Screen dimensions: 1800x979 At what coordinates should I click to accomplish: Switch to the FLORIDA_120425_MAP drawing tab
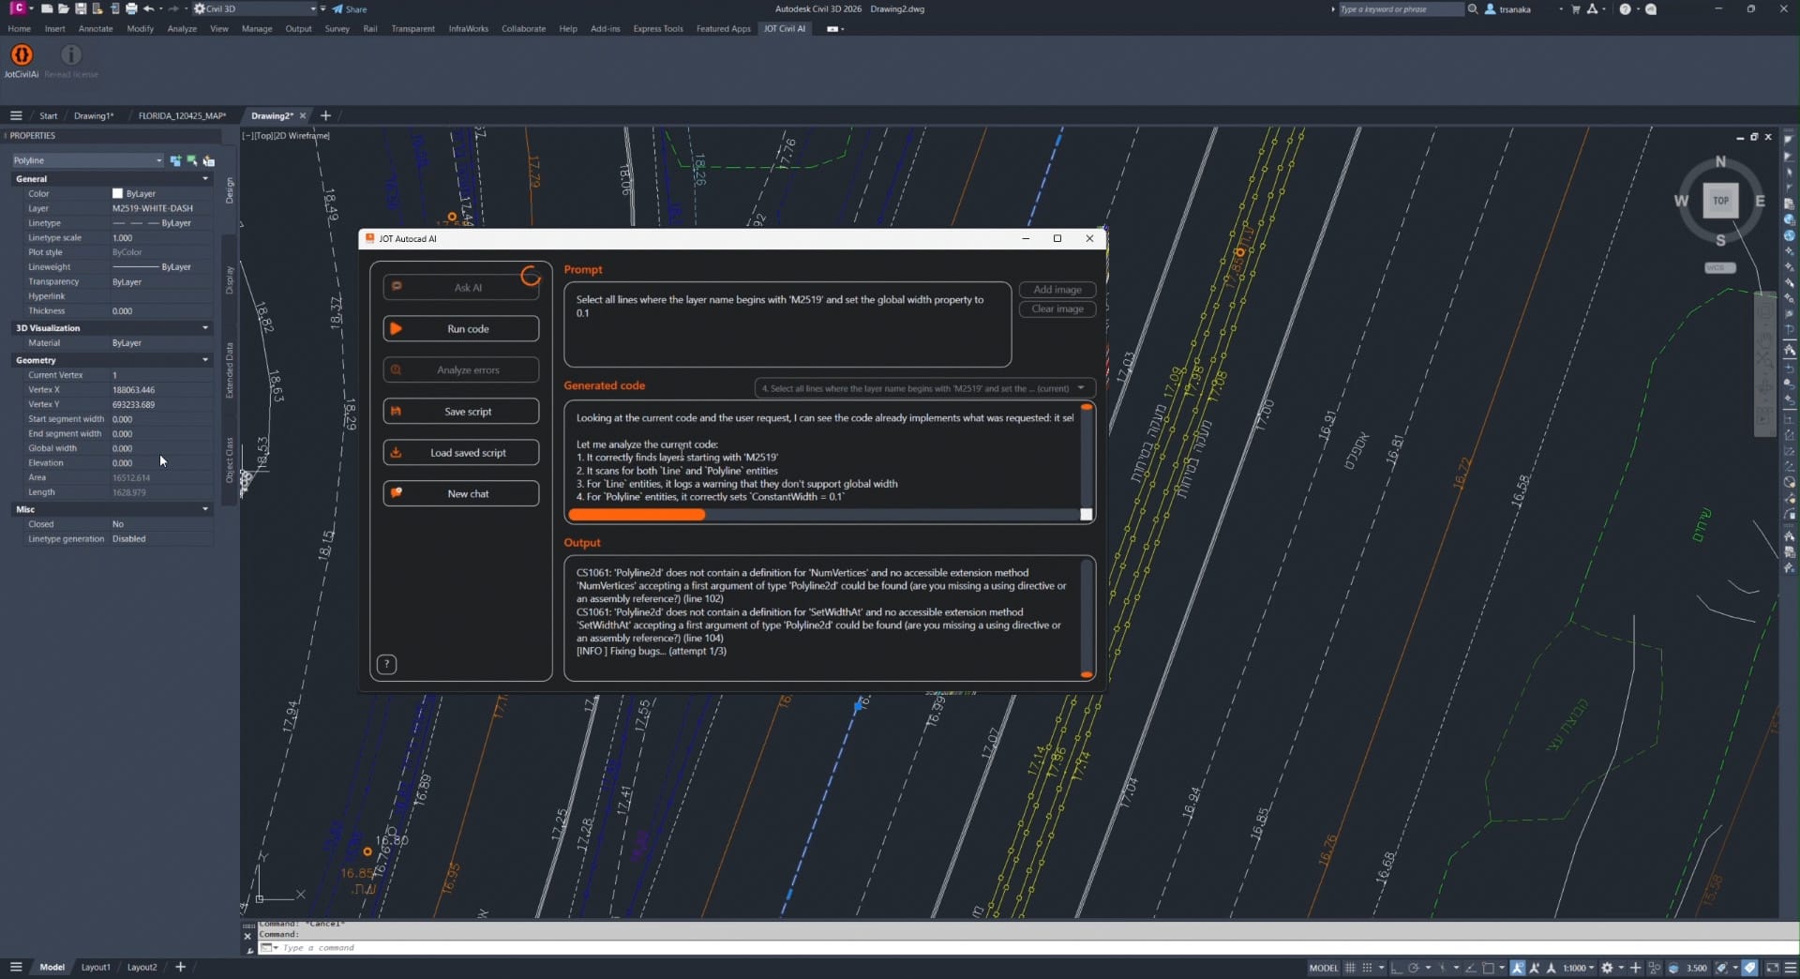182,116
